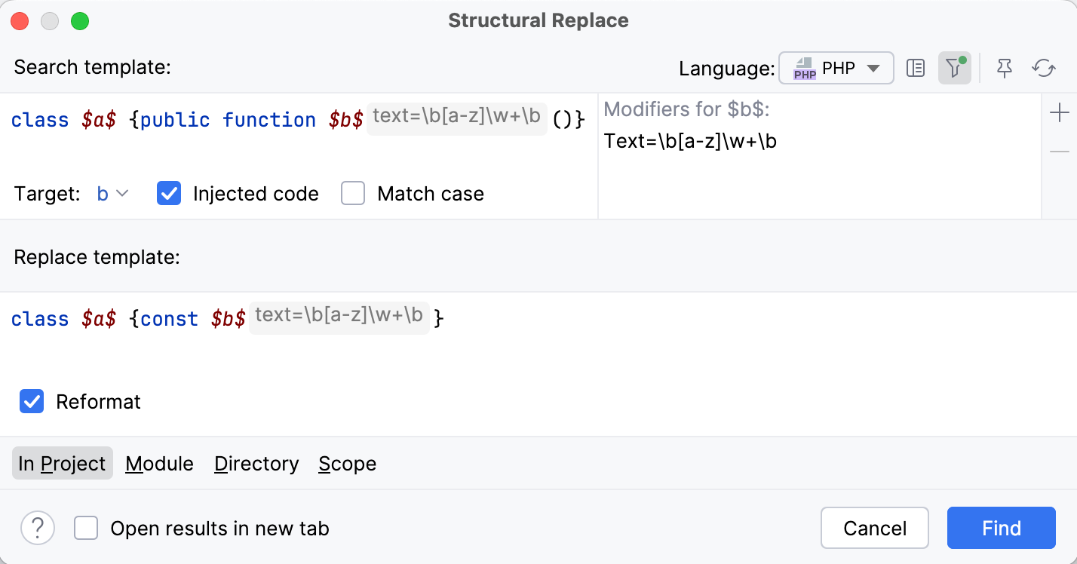Toggle the existing templates panel icon
Screen dimensions: 1077x564
coord(916,69)
